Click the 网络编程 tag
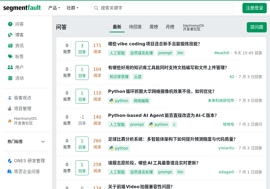Viewport: 270px width, 189px height. (141, 101)
